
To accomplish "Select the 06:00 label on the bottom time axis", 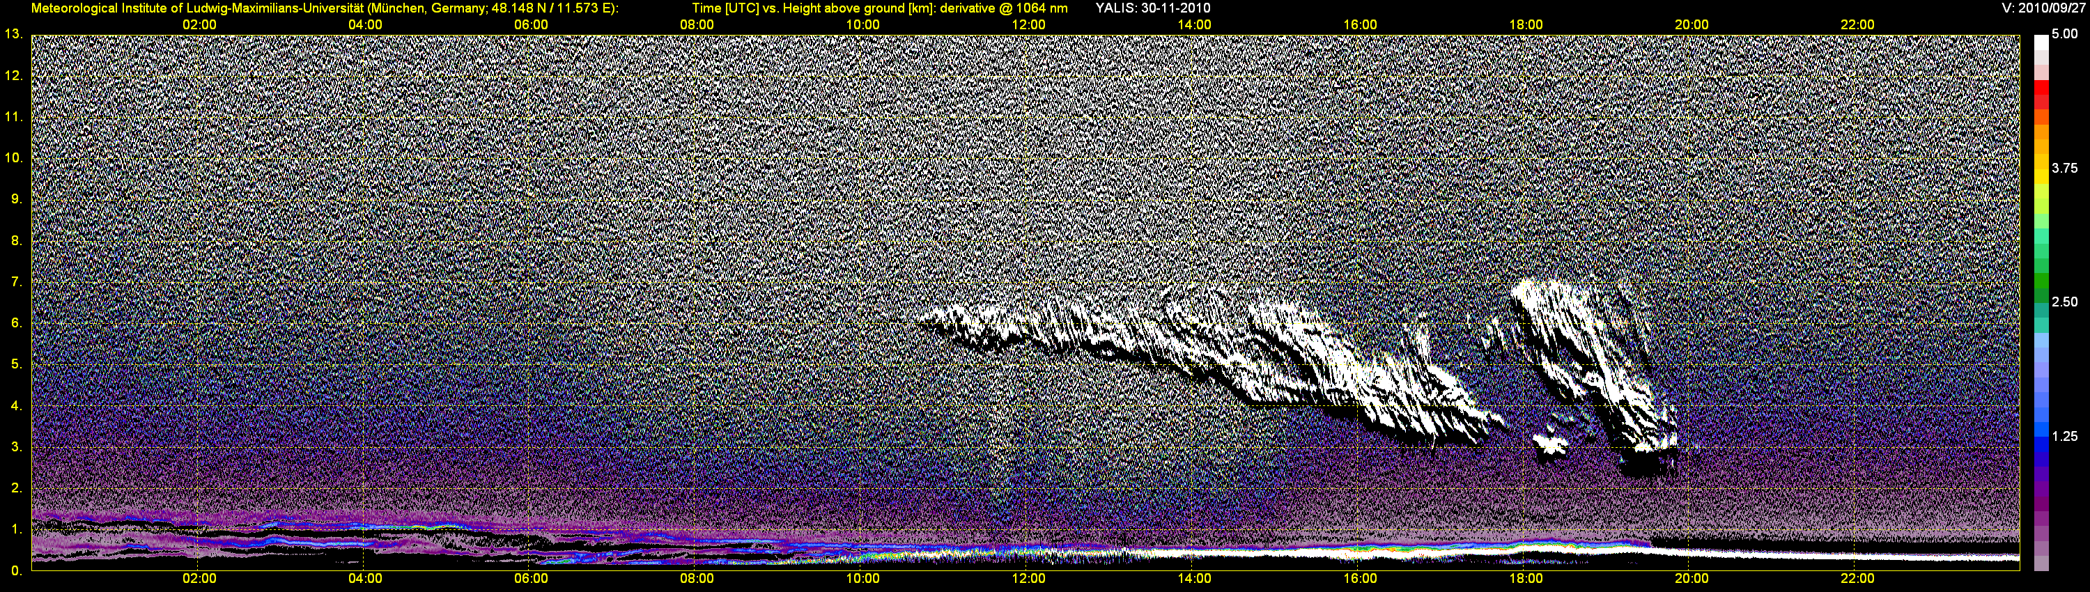I will [531, 578].
